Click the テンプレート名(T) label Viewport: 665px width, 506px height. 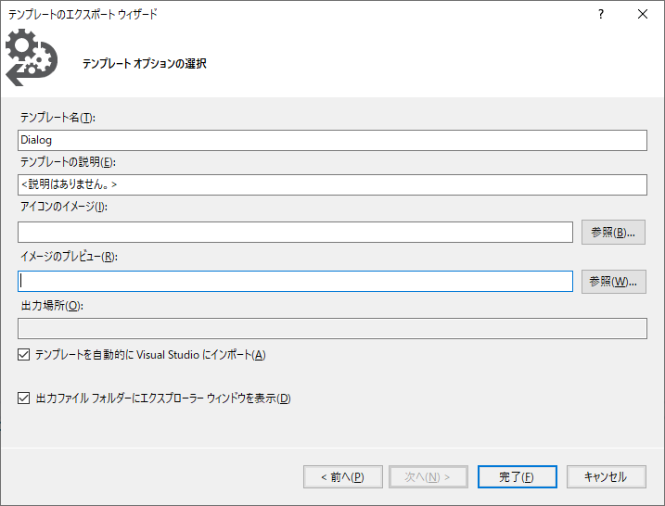58,118
